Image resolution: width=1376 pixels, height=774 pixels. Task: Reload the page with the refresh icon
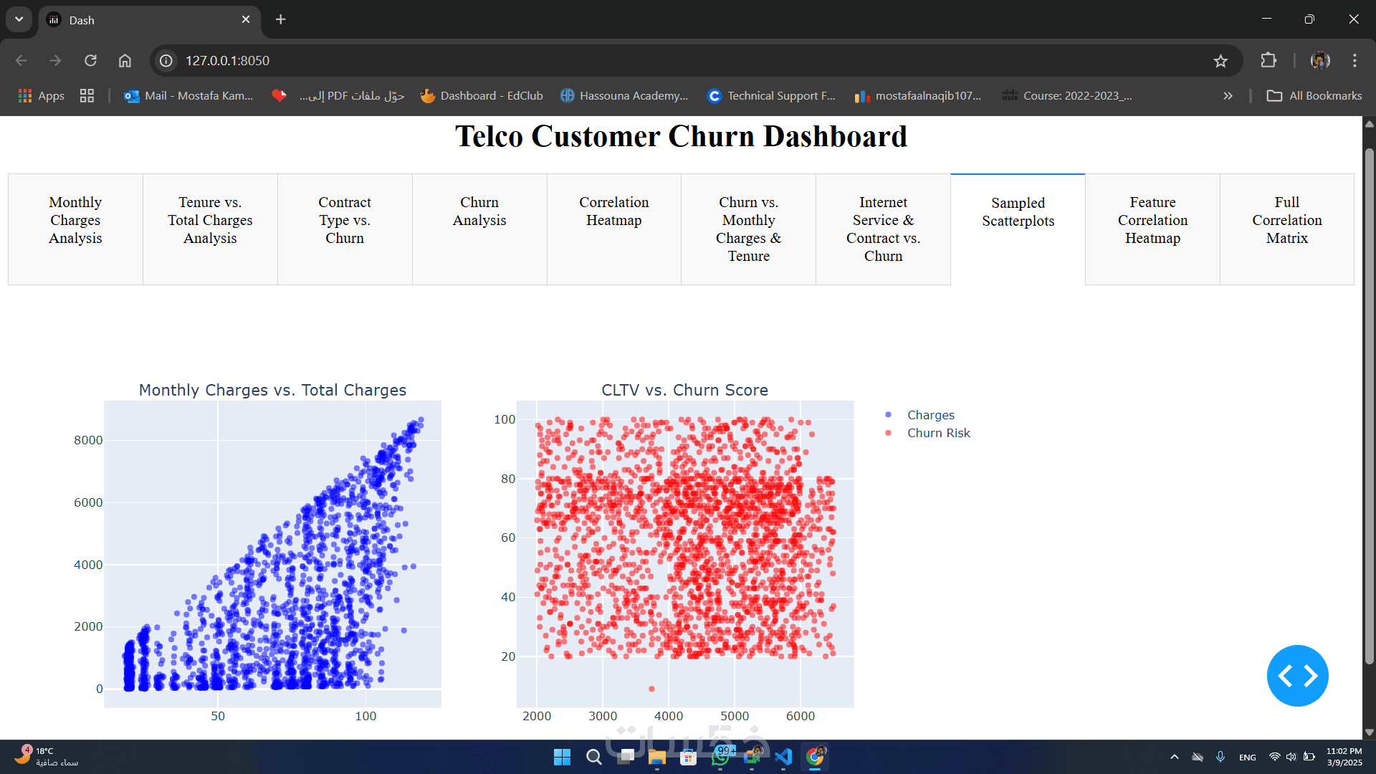click(x=90, y=61)
